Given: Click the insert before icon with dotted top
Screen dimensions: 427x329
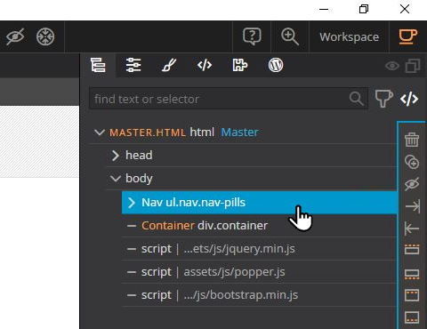Looking at the screenshot, I should [x=412, y=249].
